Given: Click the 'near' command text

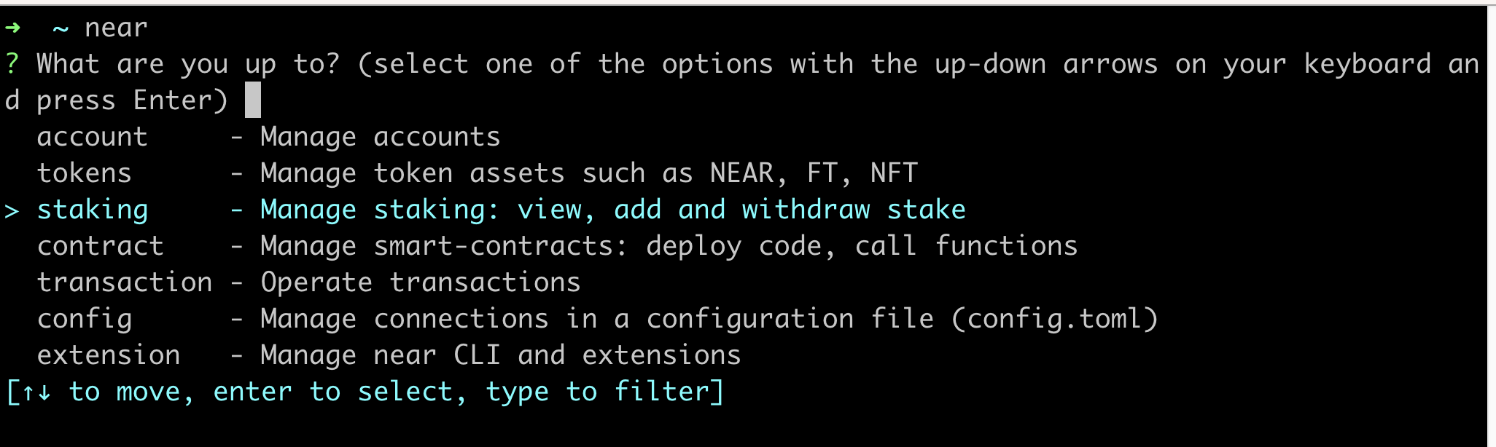Looking at the screenshot, I should [116, 28].
